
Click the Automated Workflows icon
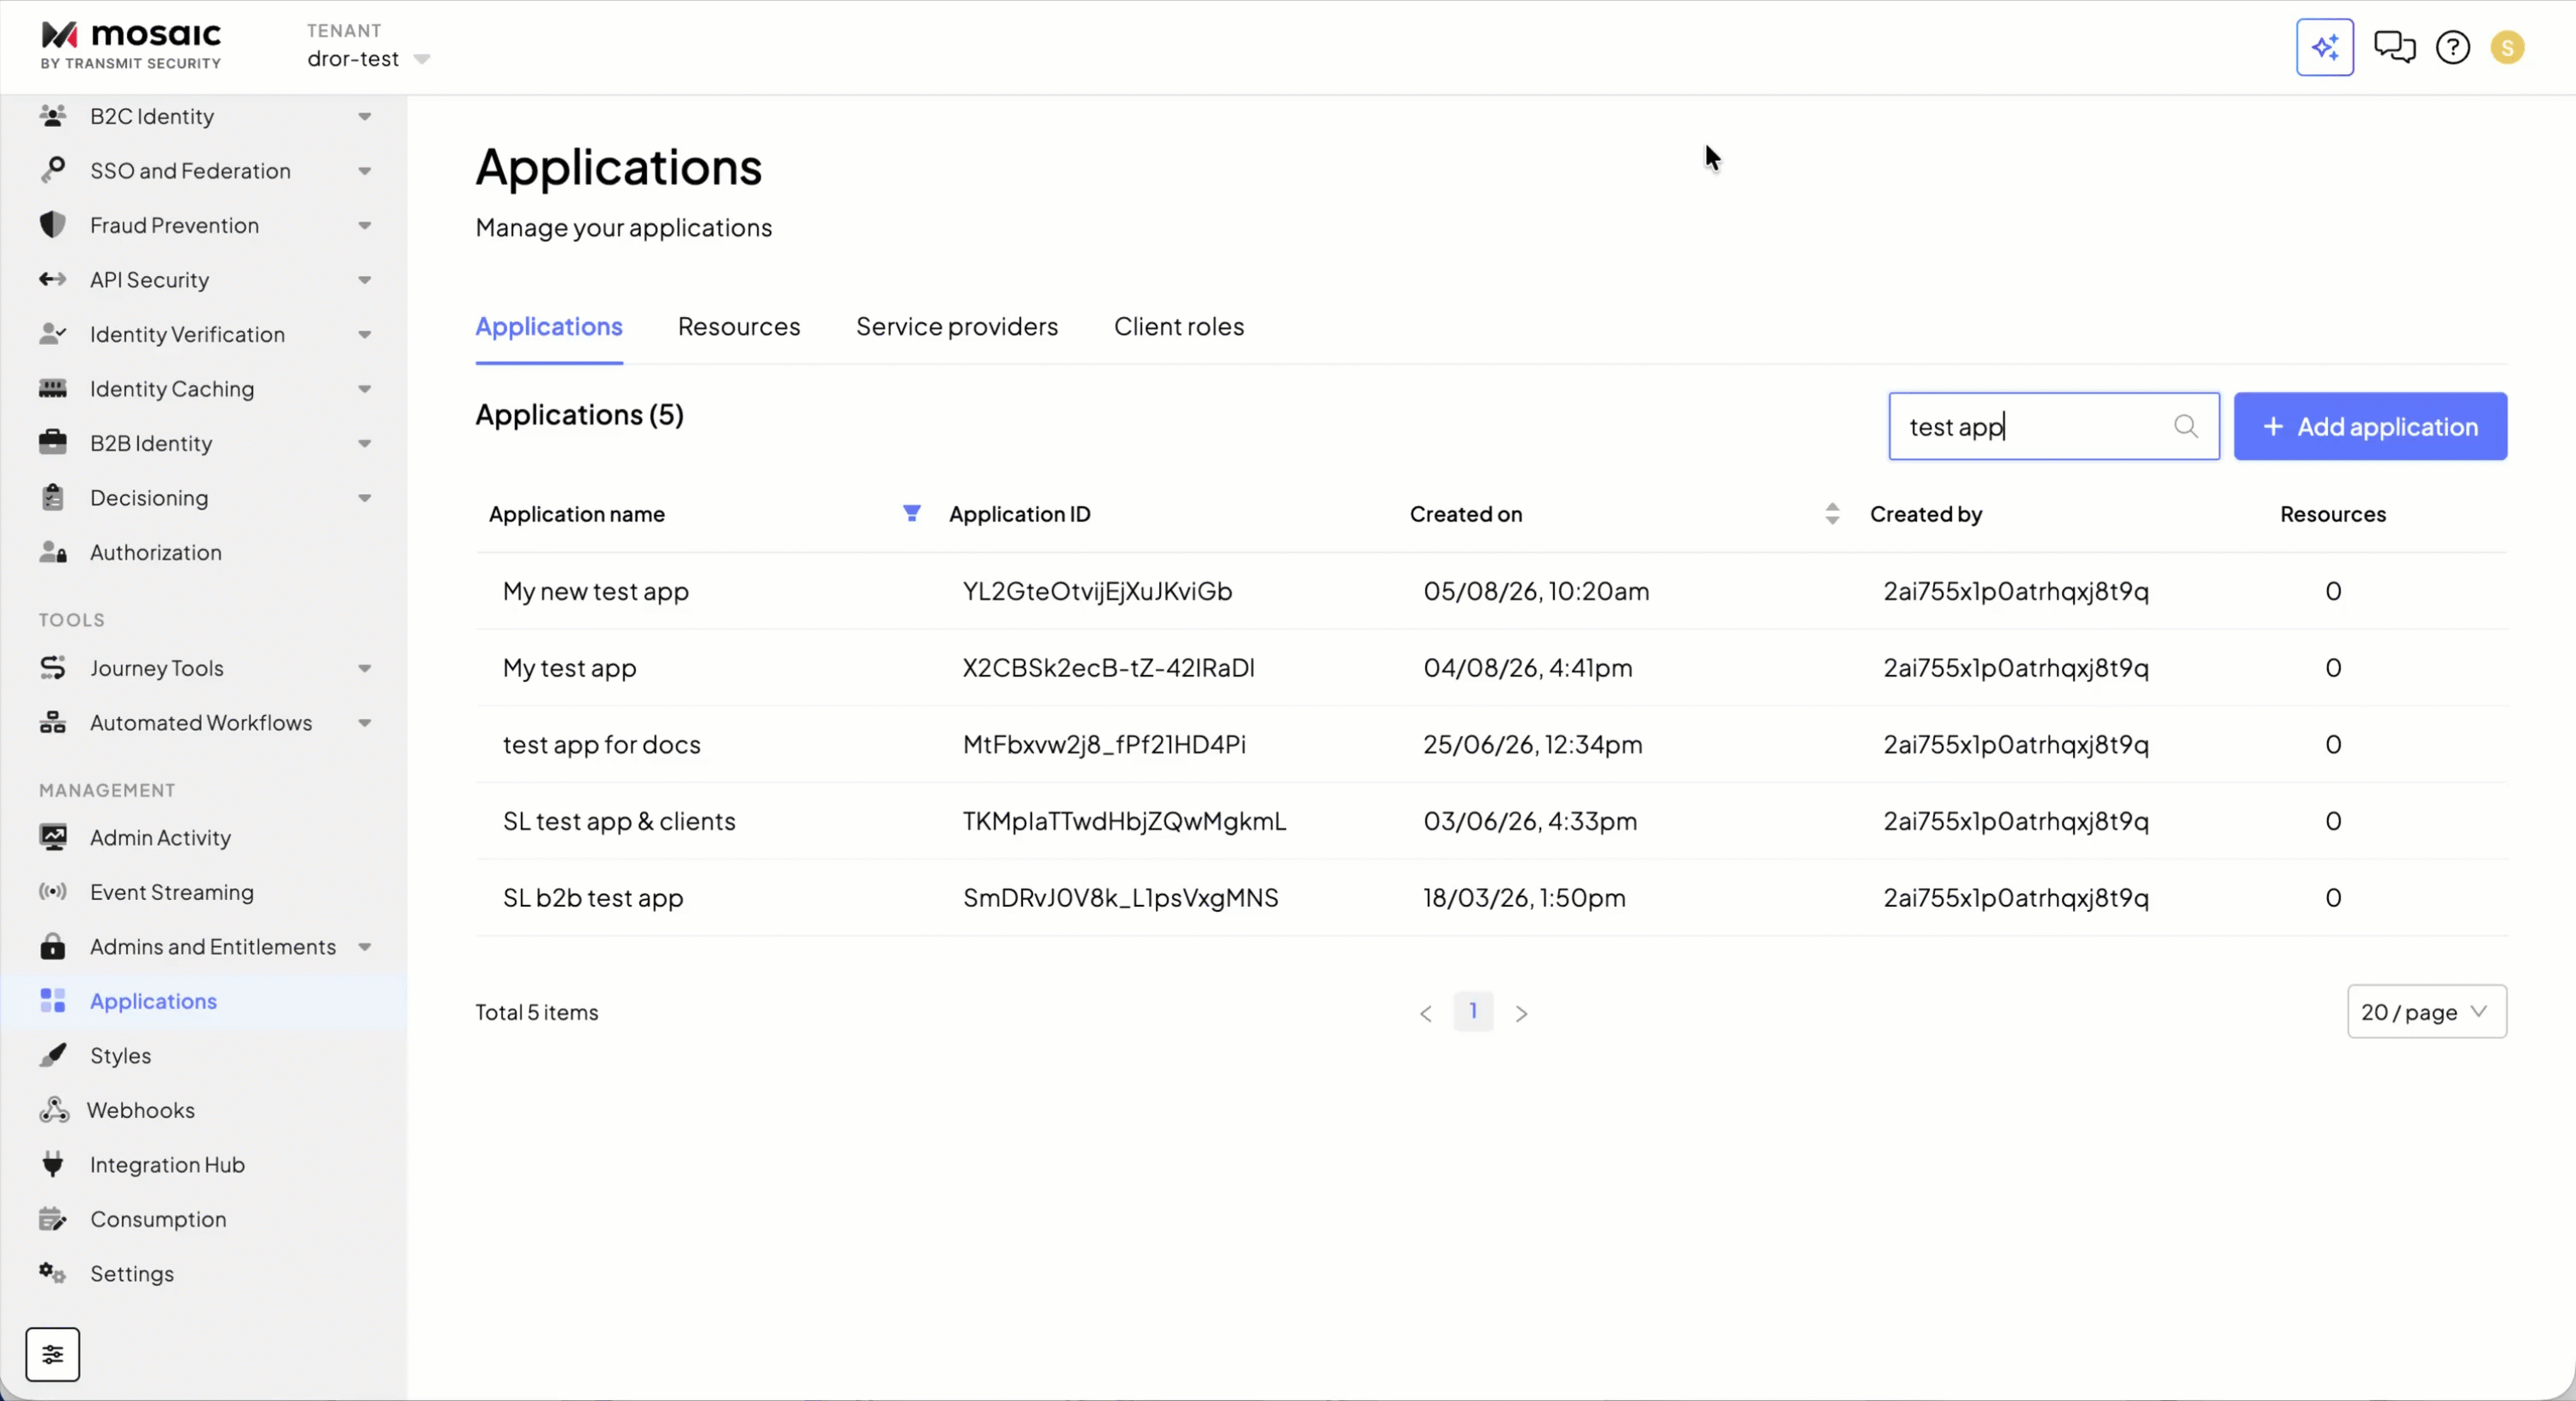(x=53, y=722)
